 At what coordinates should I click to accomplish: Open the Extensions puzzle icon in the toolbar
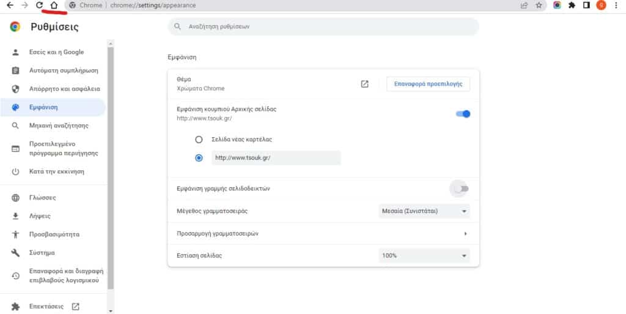click(572, 6)
